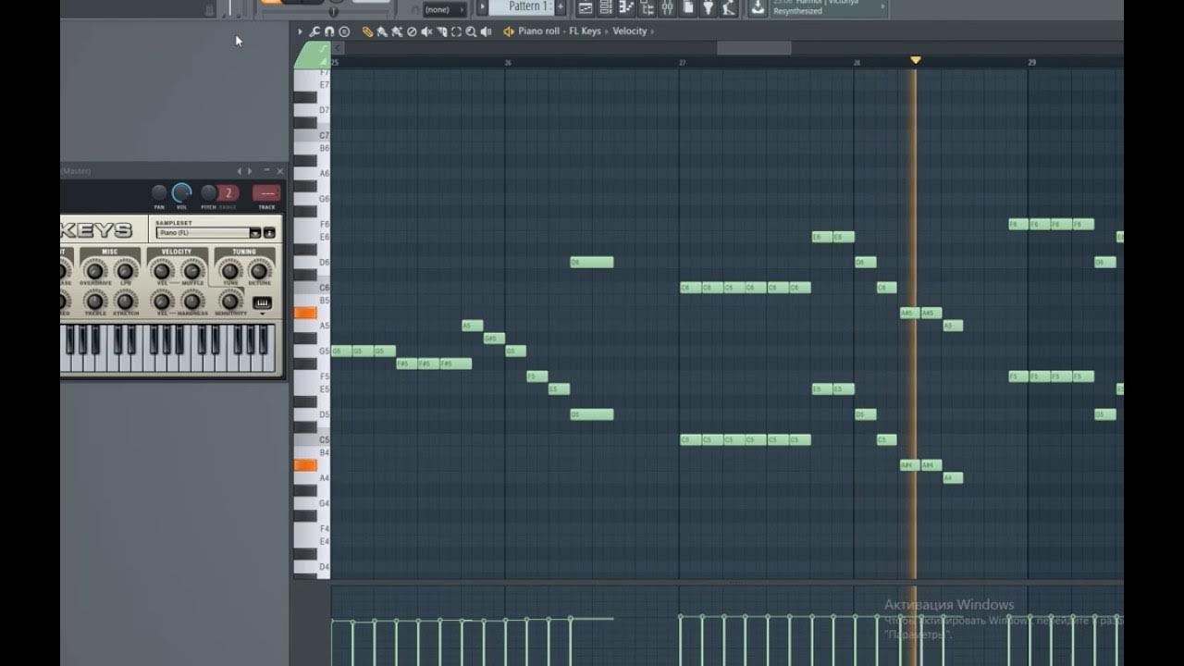Open the Velocity event lane selector
Image resolution: width=1184 pixels, height=666 pixels.
(630, 31)
